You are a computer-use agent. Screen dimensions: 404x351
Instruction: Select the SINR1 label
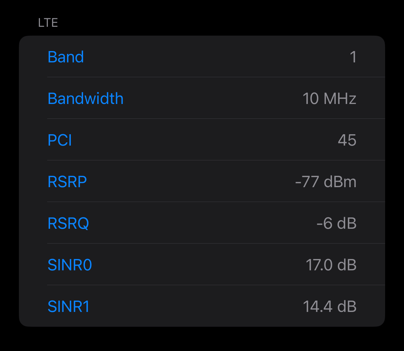tap(69, 307)
